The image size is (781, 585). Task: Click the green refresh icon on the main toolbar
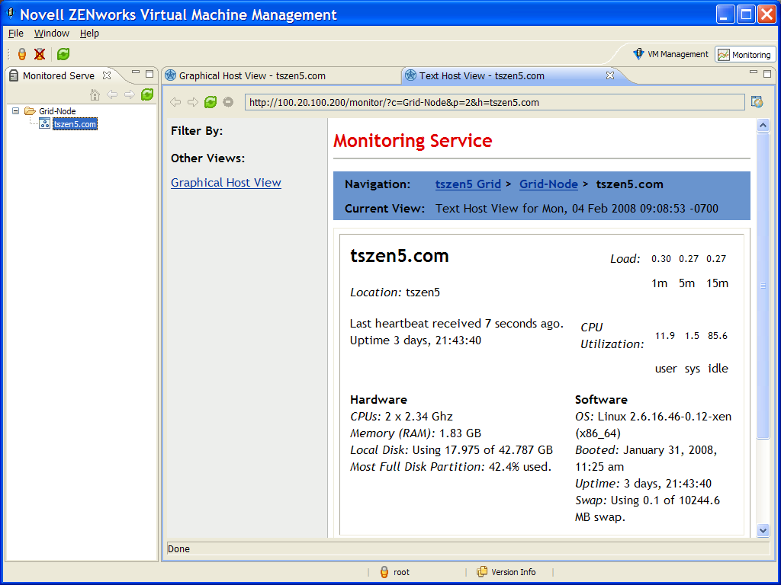(x=63, y=54)
